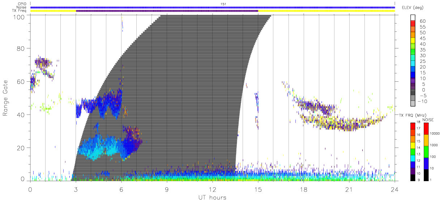The image size is (444, 205).
Task: Click the 100 label on the NOISE colorbar
Action: click(x=433, y=156)
